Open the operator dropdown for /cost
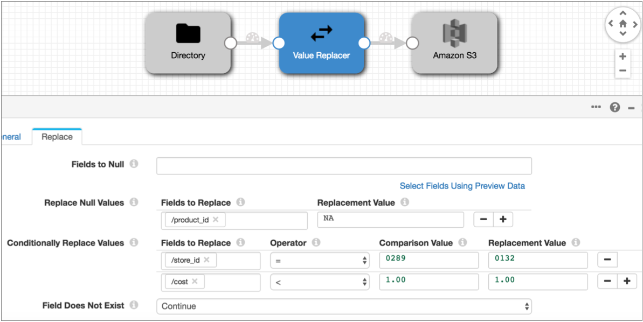Image resolution: width=643 pixels, height=322 pixels. (320, 282)
